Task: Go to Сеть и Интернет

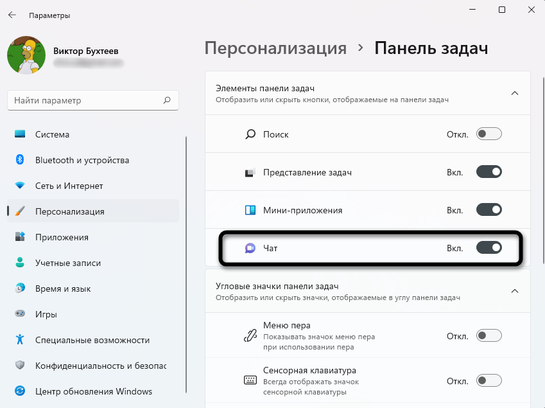Action: point(93,186)
